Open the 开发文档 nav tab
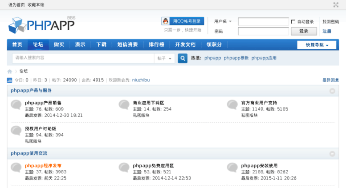346x188 pixels. (185, 45)
